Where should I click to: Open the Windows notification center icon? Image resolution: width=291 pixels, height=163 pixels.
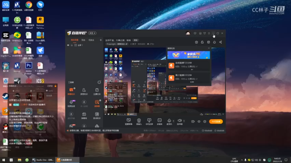286,160
